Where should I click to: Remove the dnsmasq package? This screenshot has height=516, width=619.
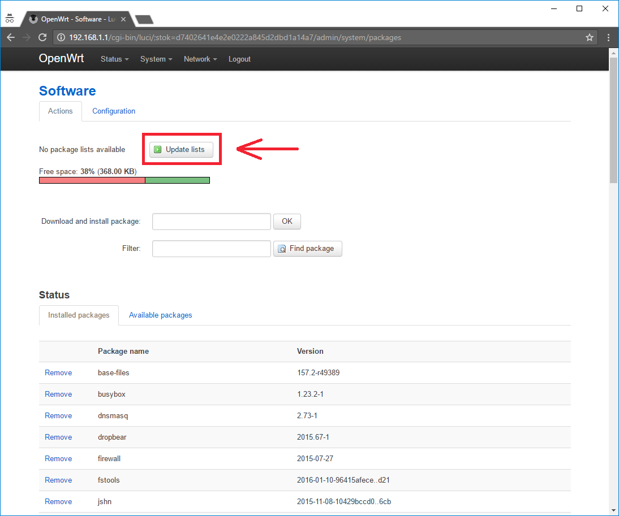(x=58, y=416)
